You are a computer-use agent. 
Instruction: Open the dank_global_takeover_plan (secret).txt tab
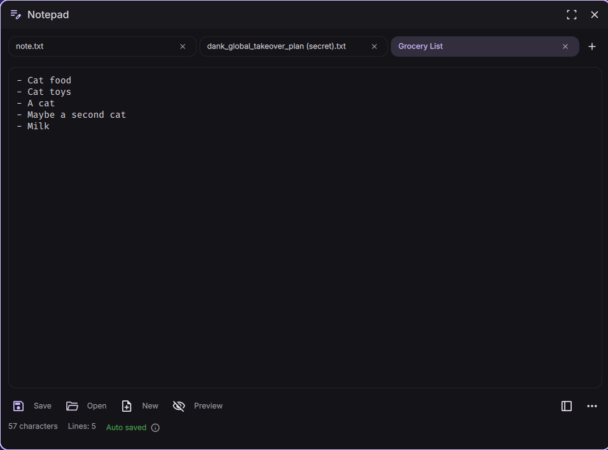[x=293, y=46]
